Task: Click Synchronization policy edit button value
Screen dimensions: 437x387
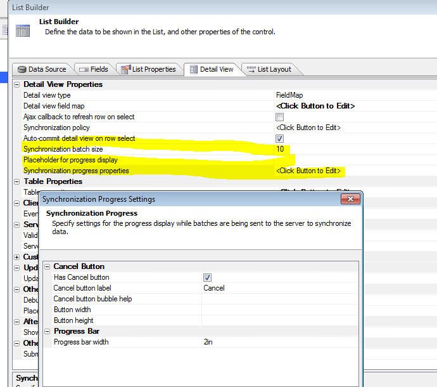Action: (x=308, y=128)
